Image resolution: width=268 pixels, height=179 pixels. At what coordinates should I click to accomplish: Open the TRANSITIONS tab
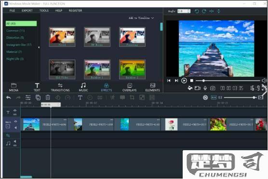(60, 87)
